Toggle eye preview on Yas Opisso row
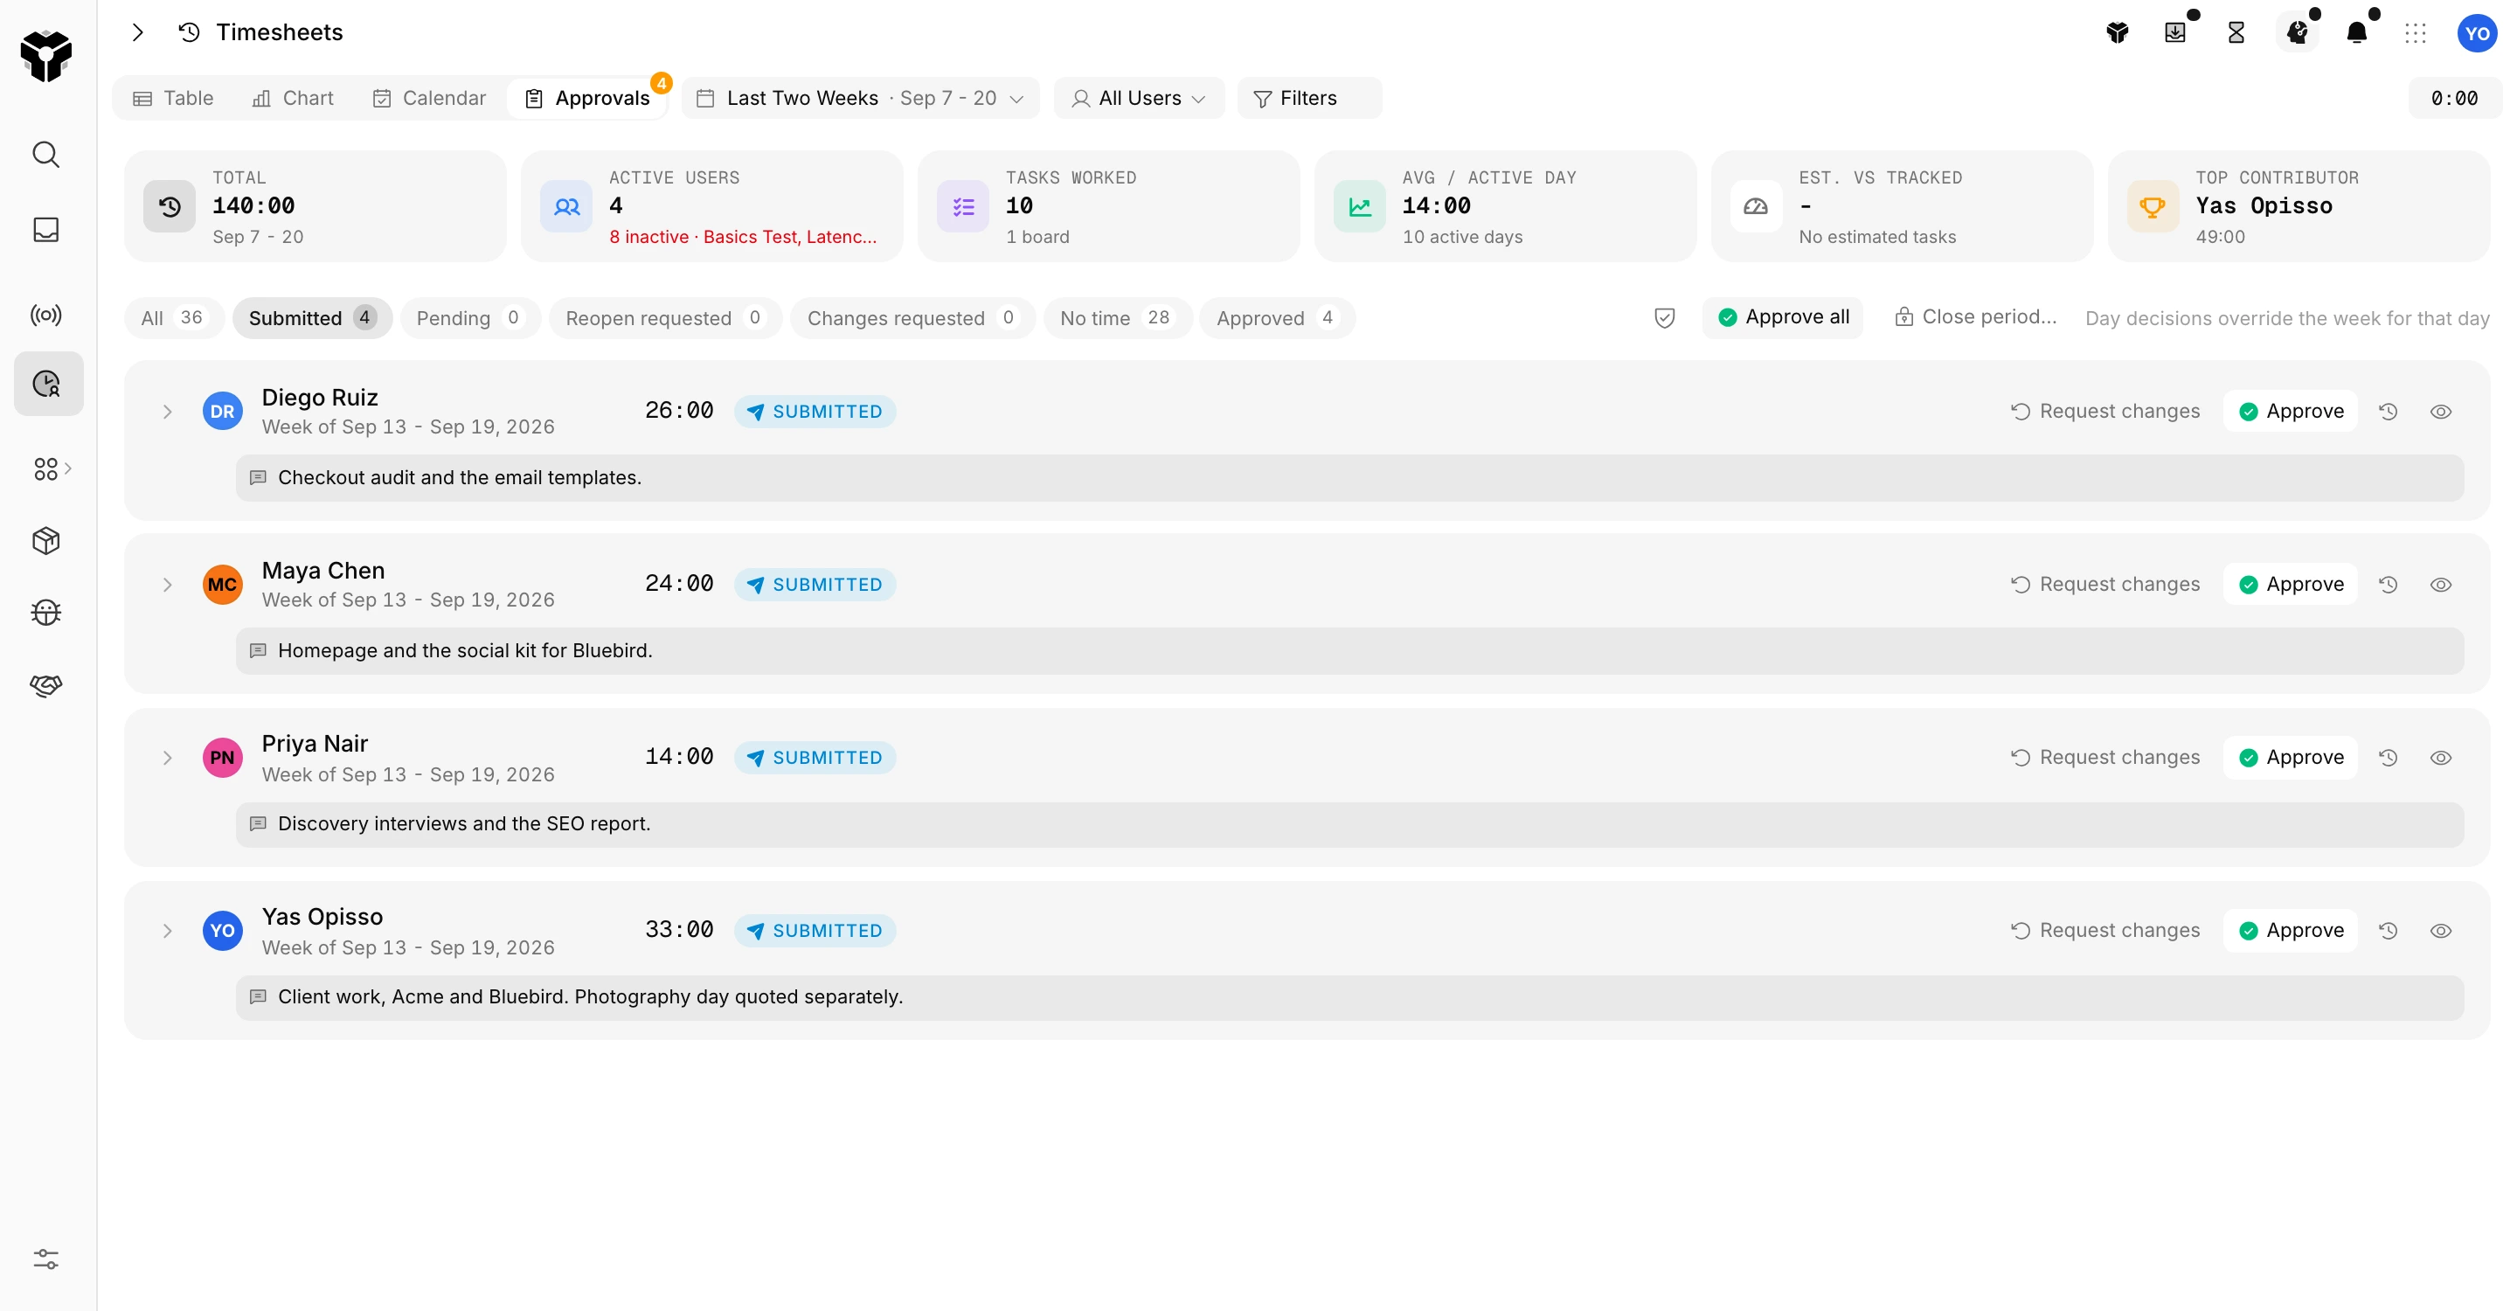 [2441, 930]
